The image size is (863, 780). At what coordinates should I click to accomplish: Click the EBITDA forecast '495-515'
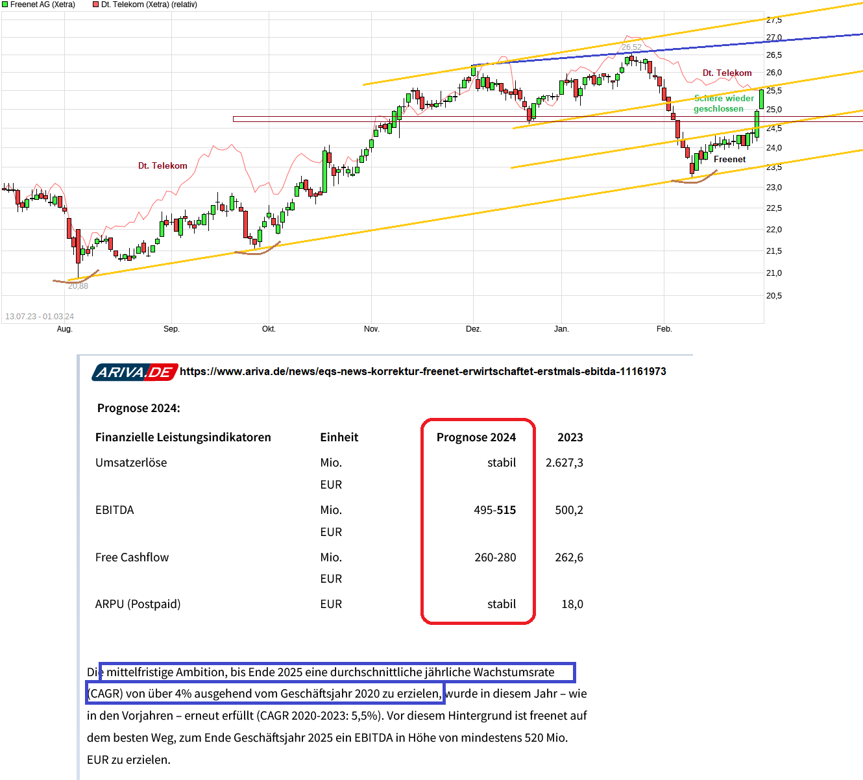495,510
